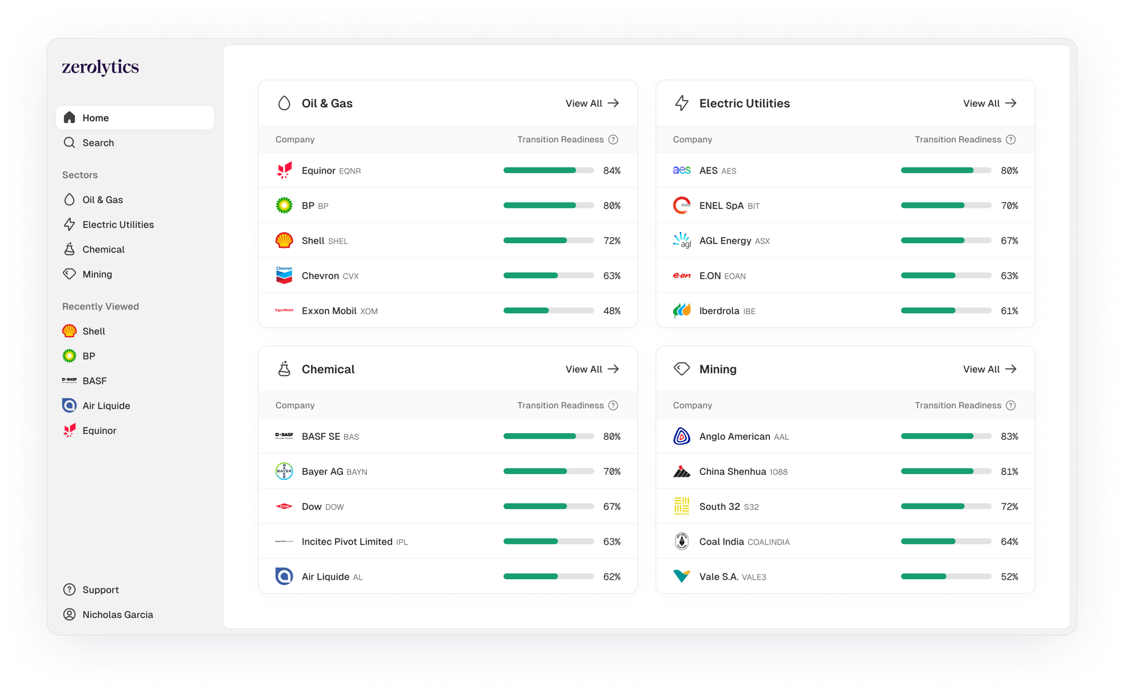Screen dimensions: 1124x691
Task: Show Transition Readiness help in Mining card
Action: (x=1010, y=405)
